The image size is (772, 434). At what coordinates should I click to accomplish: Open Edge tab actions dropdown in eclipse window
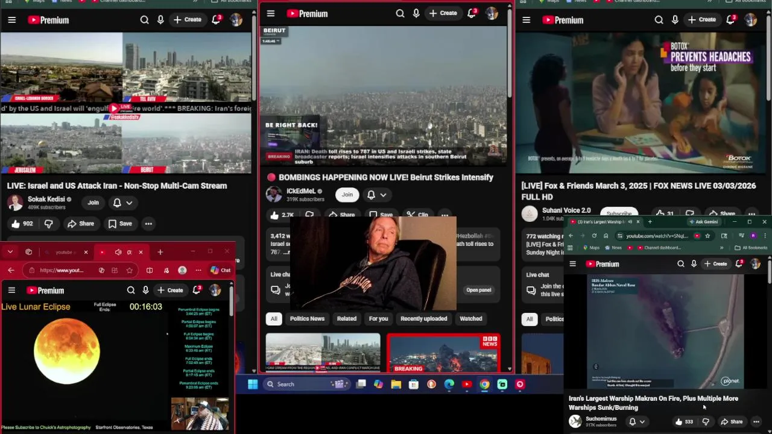point(10,252)
